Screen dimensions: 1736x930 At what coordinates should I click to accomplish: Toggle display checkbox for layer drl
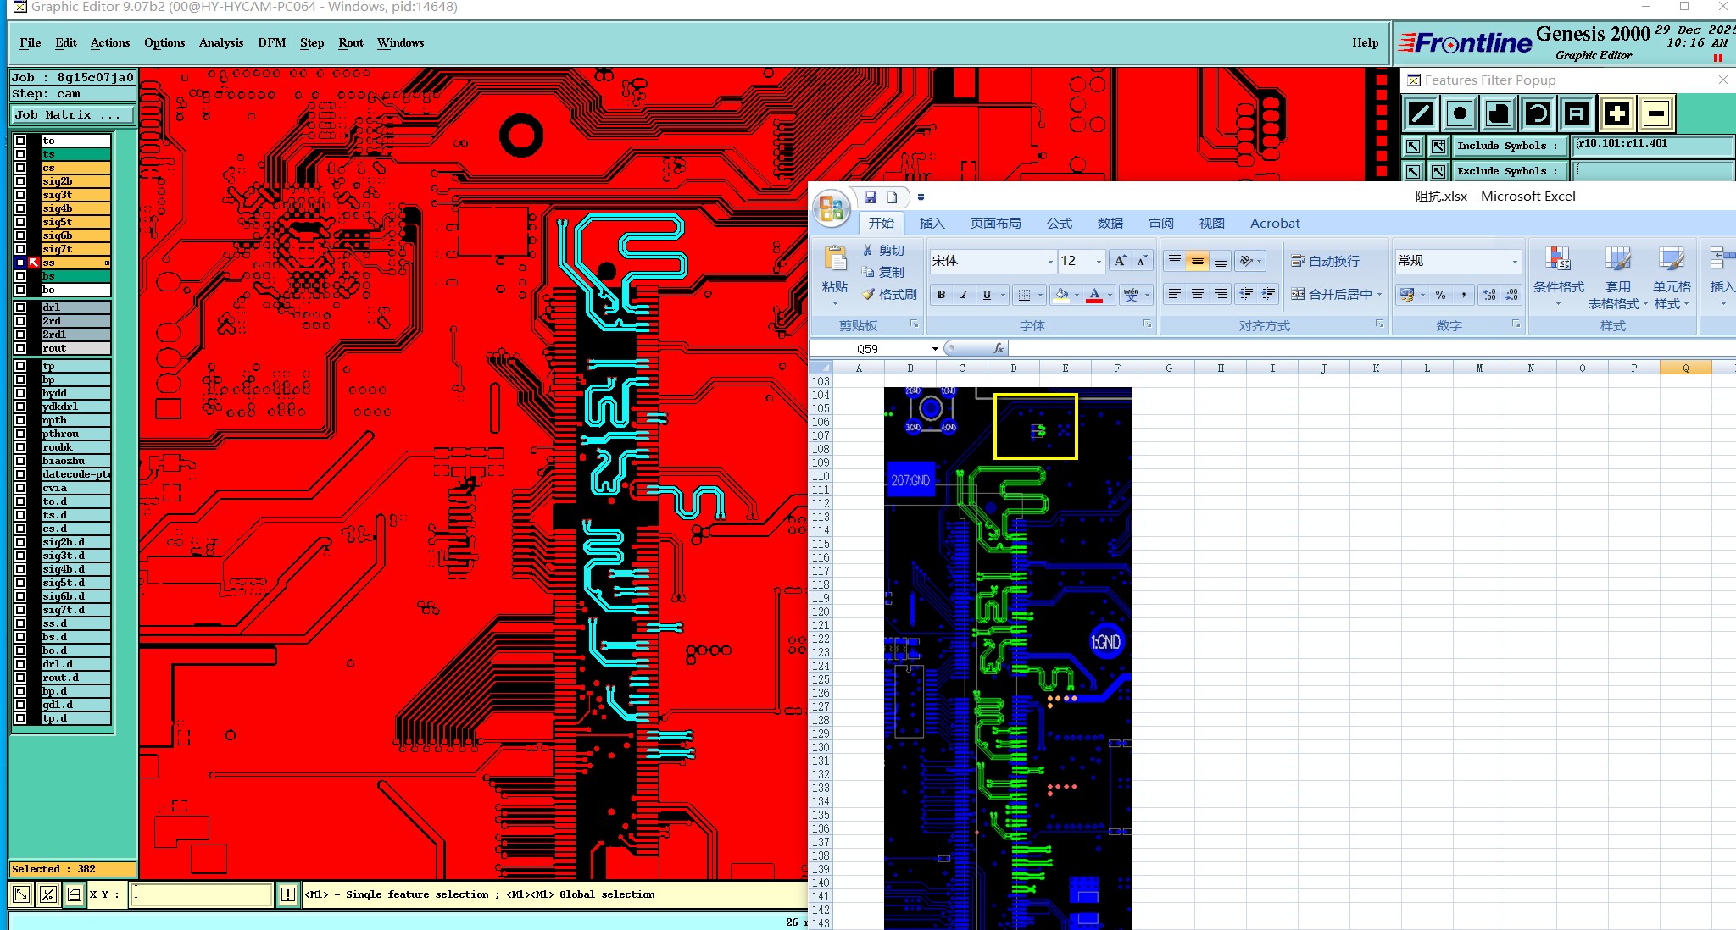coord(20,307)
